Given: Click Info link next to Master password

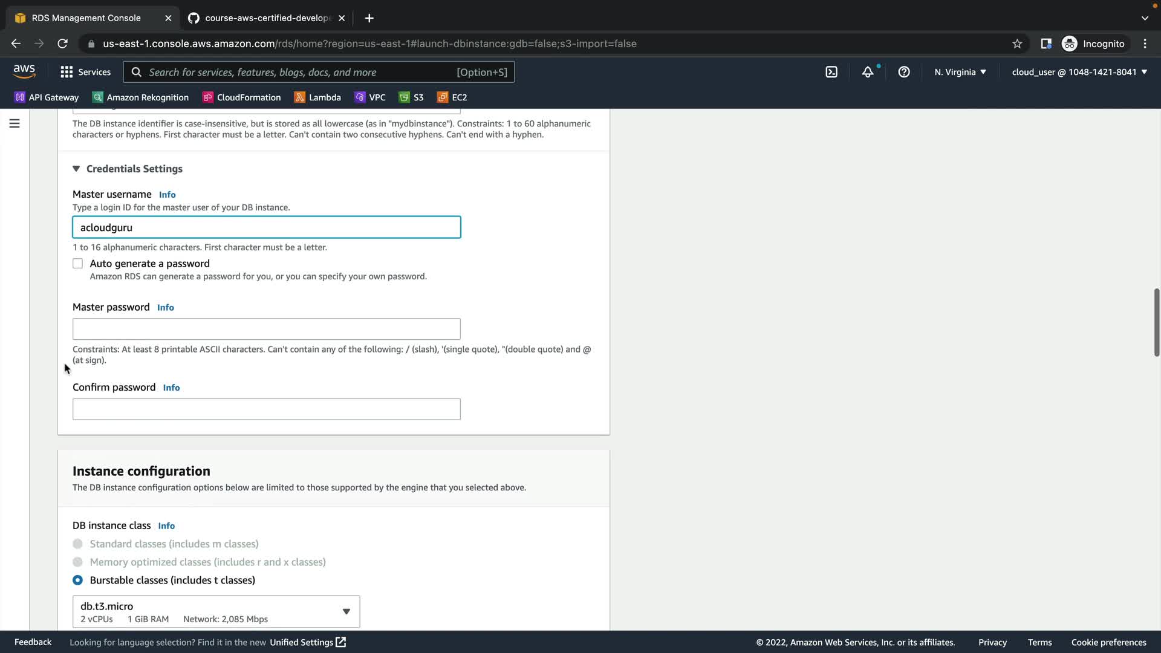Looking at the screenshot, I should (x=165, y=307).
